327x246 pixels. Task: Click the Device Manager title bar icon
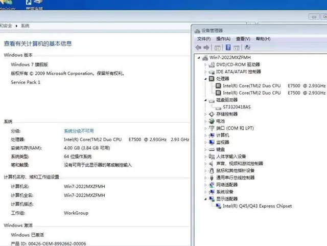tap(197, 31)
